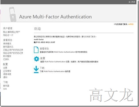Viewport: 139px width, 107px height.
Task: Click 下载 heading in main pane
Action: point(42,68)
